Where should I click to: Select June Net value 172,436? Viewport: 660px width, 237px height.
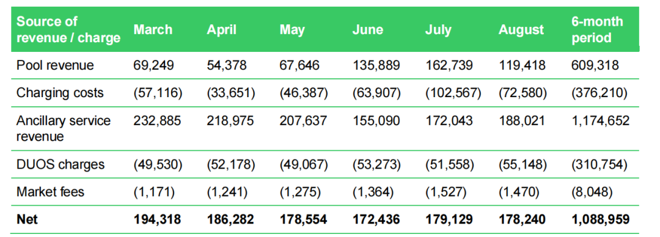click(376, 219)
